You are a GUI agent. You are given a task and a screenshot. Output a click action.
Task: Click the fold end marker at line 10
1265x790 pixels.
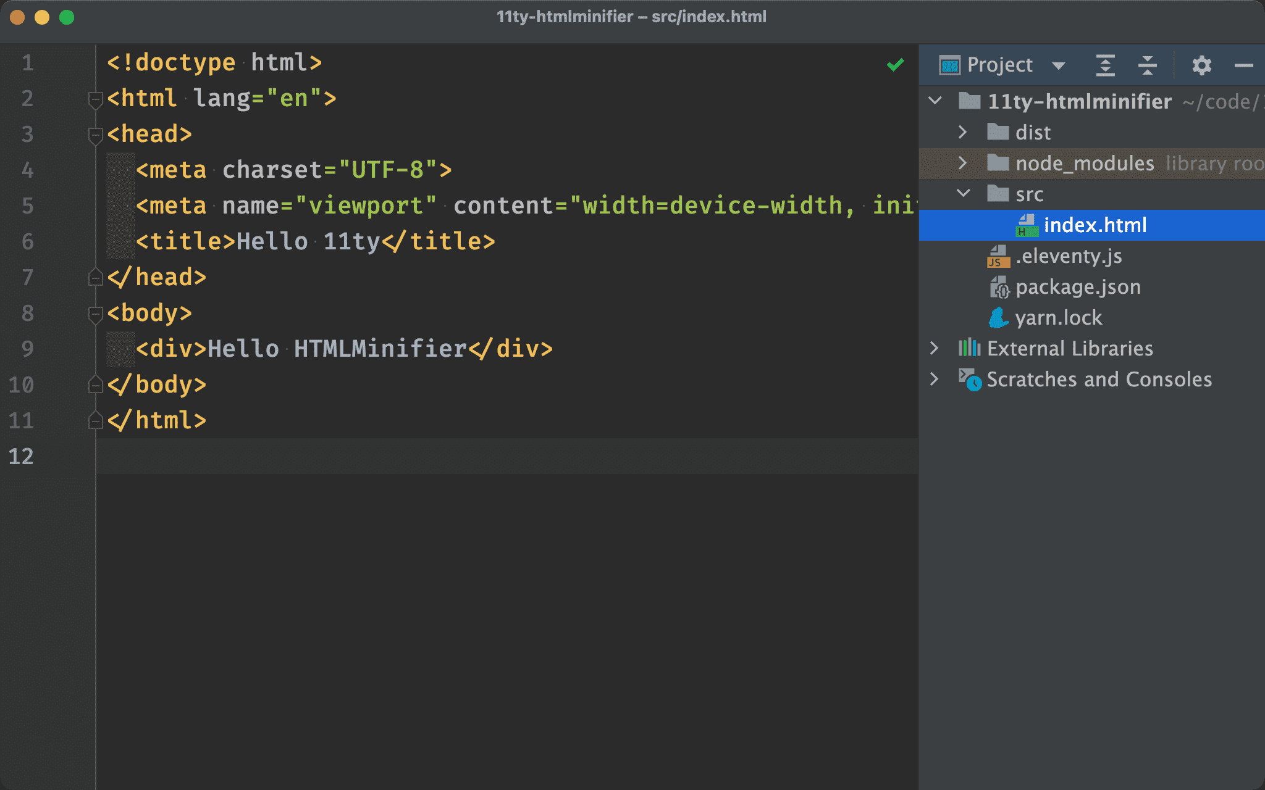point(95,385)
